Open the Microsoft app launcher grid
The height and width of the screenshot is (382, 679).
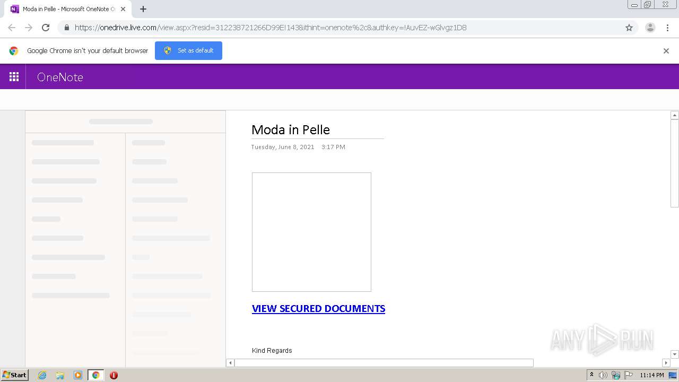coord(14,77)
